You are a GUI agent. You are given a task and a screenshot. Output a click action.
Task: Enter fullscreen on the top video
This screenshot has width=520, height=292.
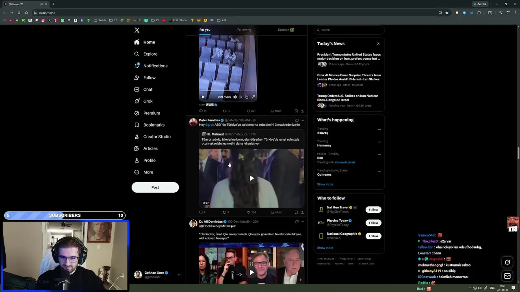pos(253,97)
